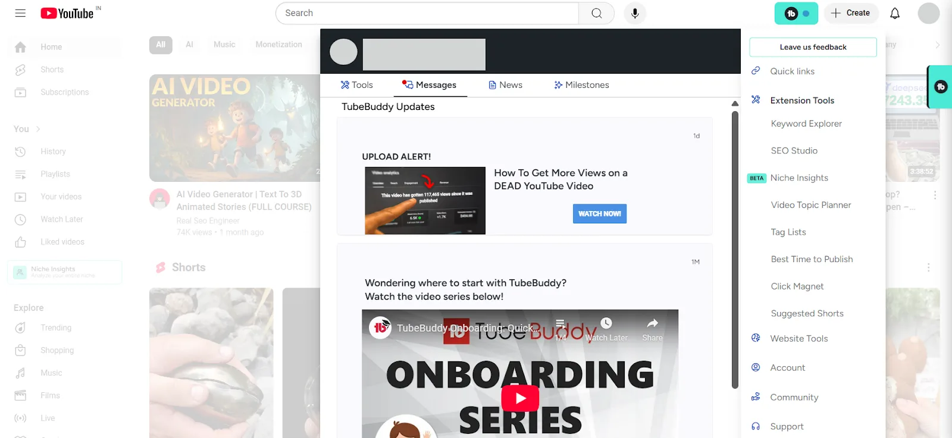Open Watch Later in the sidebar
This screenshot has height=438, width=952.
tap(64, 219)
